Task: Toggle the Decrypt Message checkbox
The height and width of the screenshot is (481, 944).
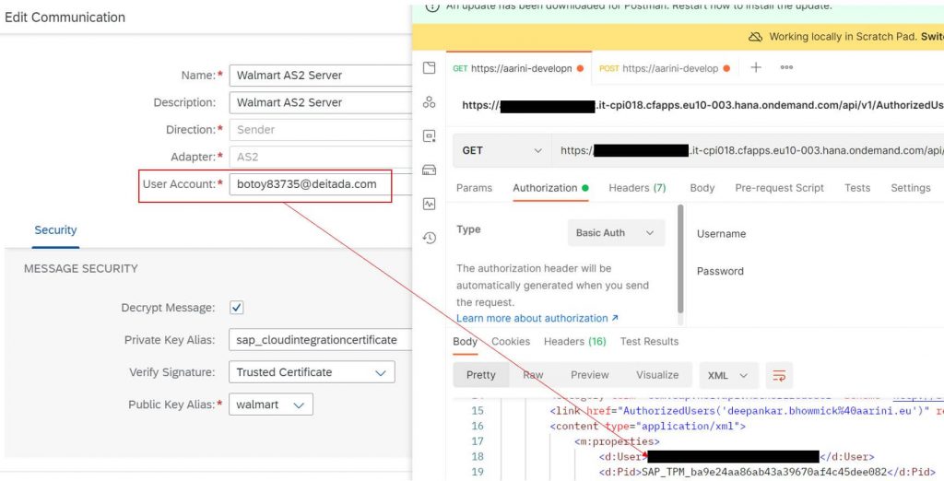Action: pos(237,308)
